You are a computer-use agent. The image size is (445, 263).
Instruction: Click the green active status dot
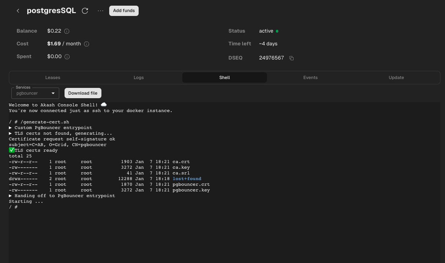coord(277,31)
